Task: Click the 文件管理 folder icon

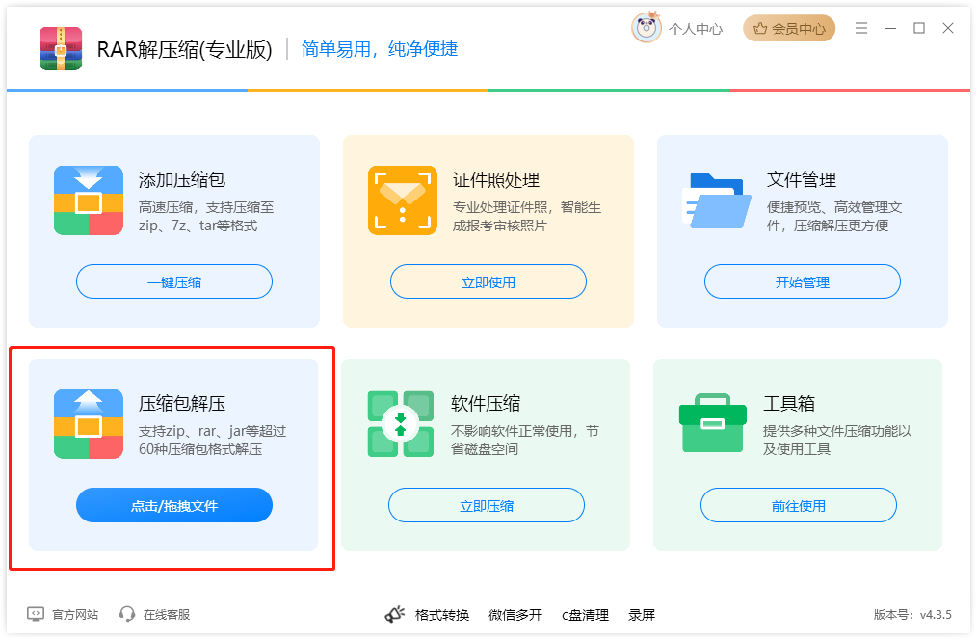Action: (717, 200)
